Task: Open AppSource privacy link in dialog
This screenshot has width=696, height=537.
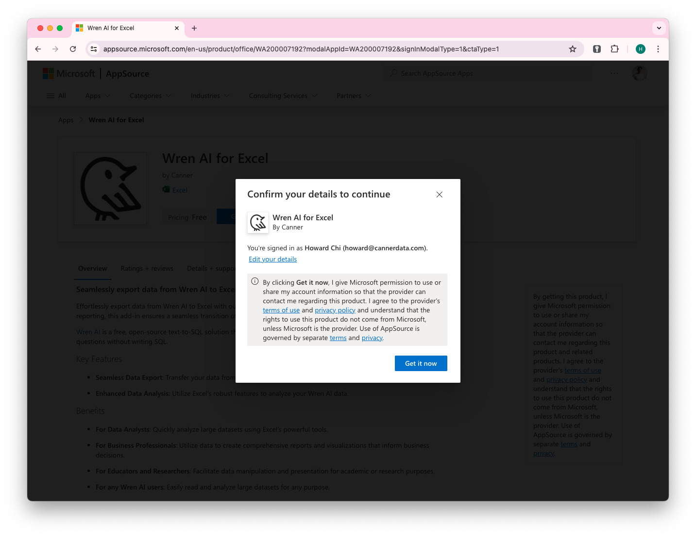Action: point(372,338)
